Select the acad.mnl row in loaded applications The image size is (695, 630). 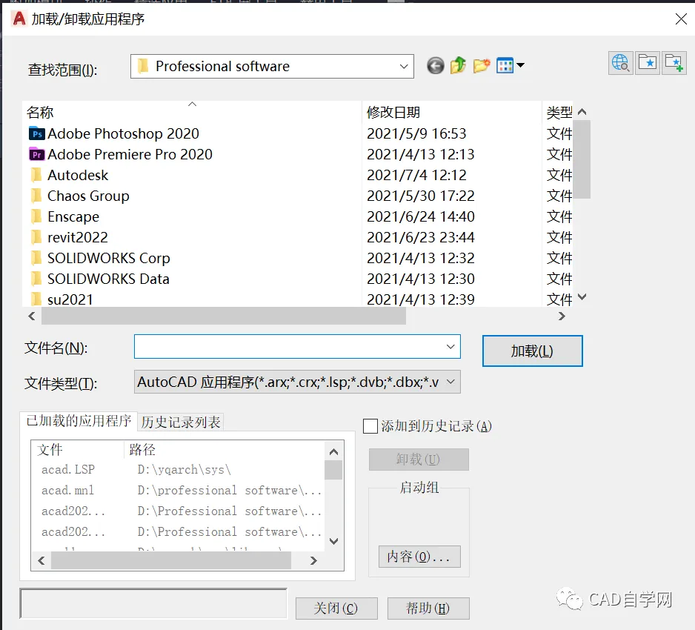(x=178, y=491)
